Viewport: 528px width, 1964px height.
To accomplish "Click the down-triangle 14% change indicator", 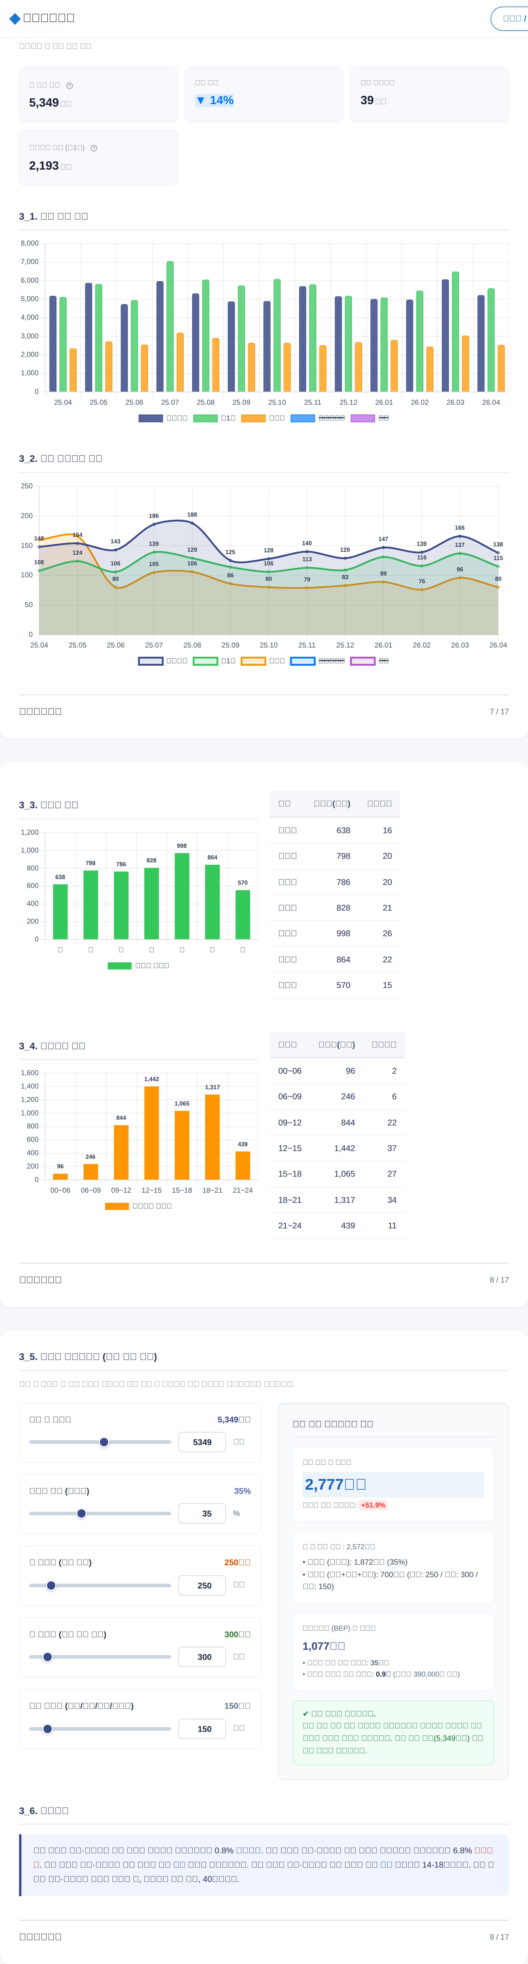I will coord(215,101).
